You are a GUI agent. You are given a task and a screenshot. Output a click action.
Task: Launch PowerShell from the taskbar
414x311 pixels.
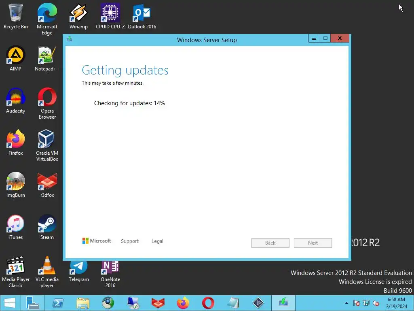pos(58,303)
